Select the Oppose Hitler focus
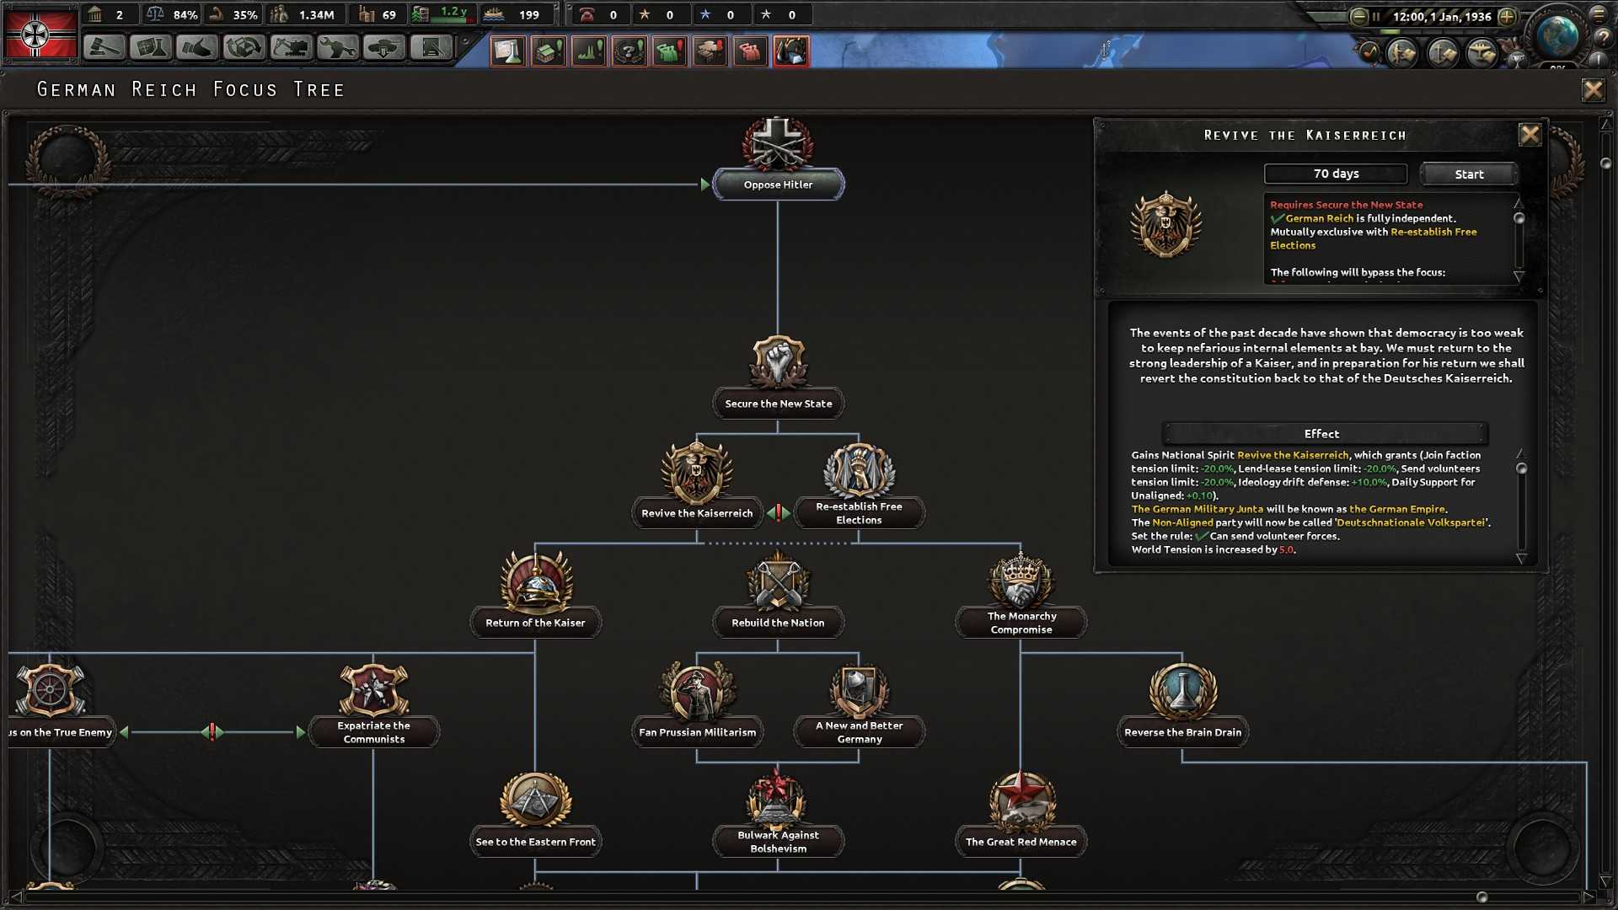The width and height of the screenshot is (1618, 910). 778,185
